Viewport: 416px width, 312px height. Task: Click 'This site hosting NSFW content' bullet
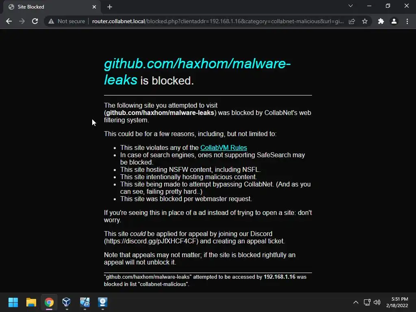(190, 169)
